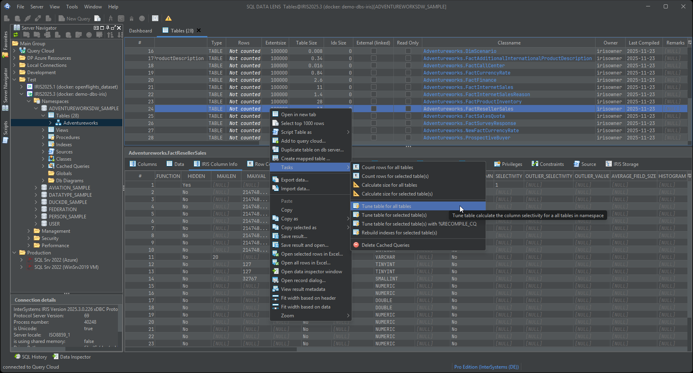
Task: Toggle Read Only checkbox for FactSalesQuota row
Action: tap(408, 116)
